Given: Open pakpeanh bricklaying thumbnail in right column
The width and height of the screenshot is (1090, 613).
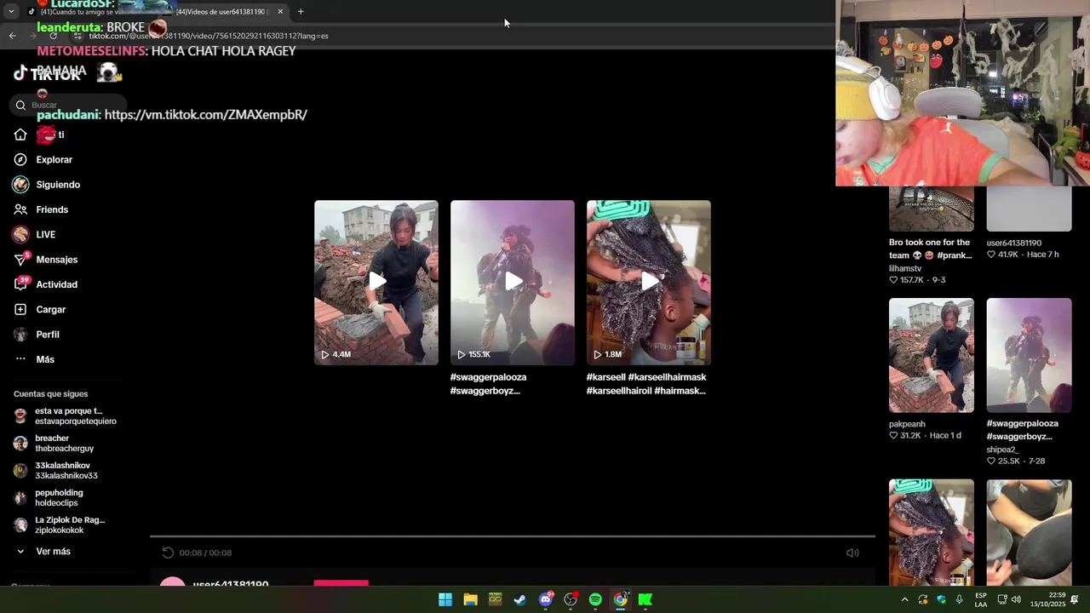Looking at the screenshot, I should [x=932, y=355].
